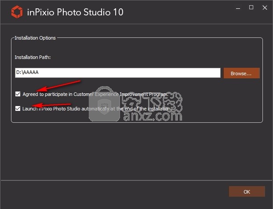The height and width of the screenshot is (209, 273).
Task: Minimize the installer window
Action: [238, 7]
